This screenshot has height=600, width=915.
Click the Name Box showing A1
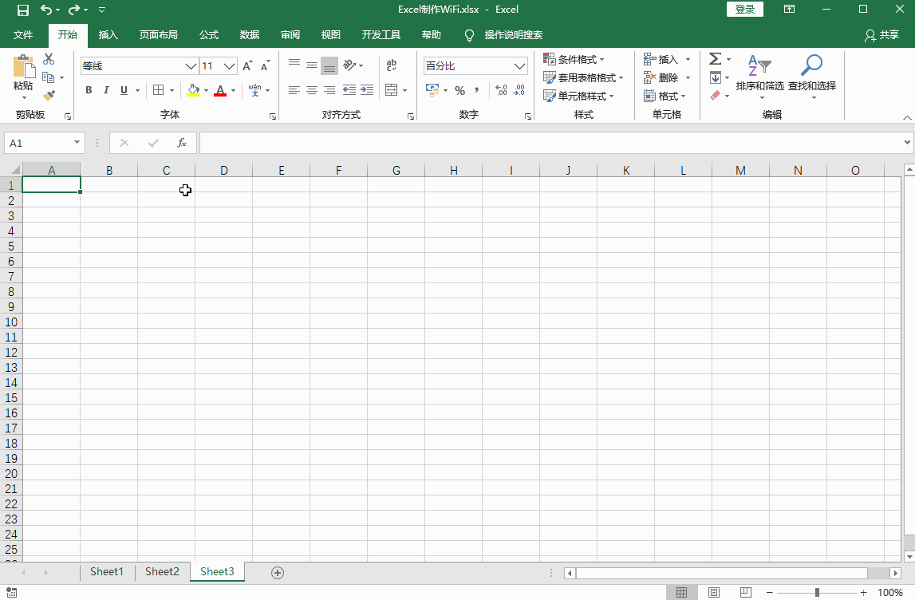(x=45, y=143)
